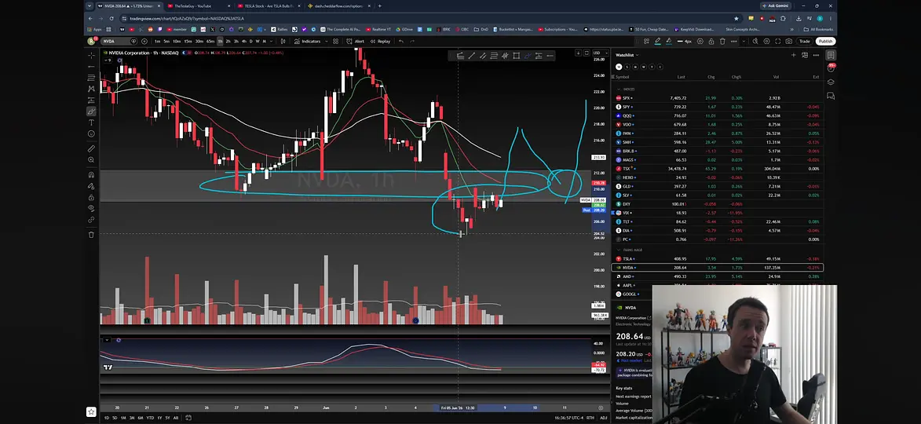The height and width of the screenshot is (424, 921).
Task: Delete the selected drawing with trash icon
Action: [722, 41]
